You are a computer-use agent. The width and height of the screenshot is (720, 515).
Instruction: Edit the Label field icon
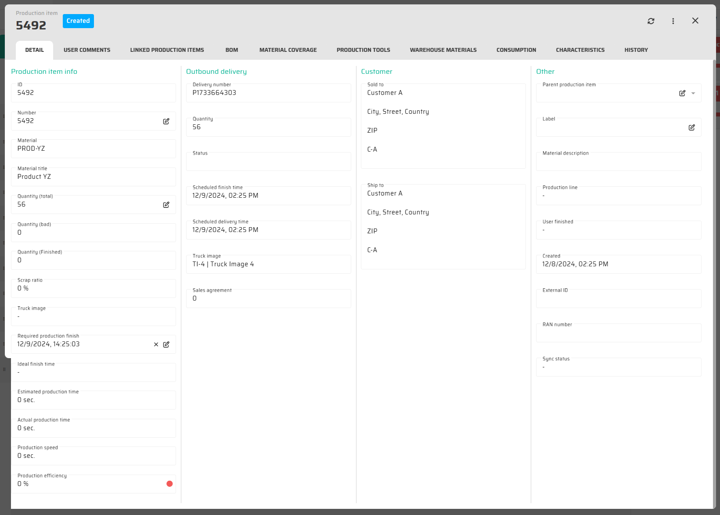691,127
